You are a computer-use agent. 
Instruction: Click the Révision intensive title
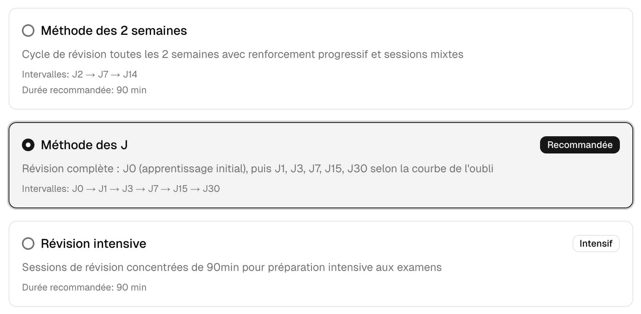pyautogui.click(x=94, y=244)
